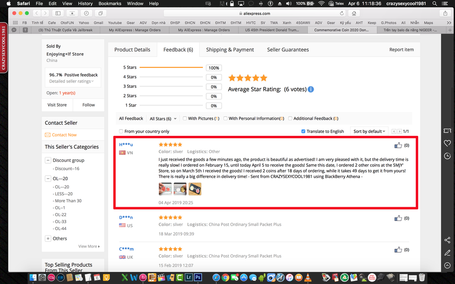Like the D***n review with thumbs-up

pyautogui.click(x=398, y=218)
